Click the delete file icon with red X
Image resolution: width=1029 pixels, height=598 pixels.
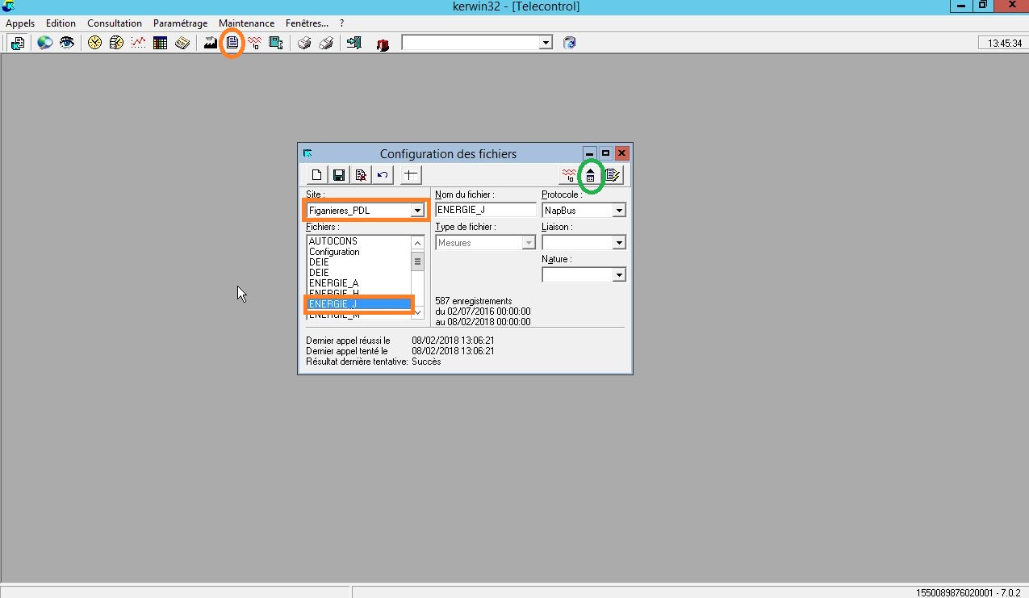tap(361, 175)
